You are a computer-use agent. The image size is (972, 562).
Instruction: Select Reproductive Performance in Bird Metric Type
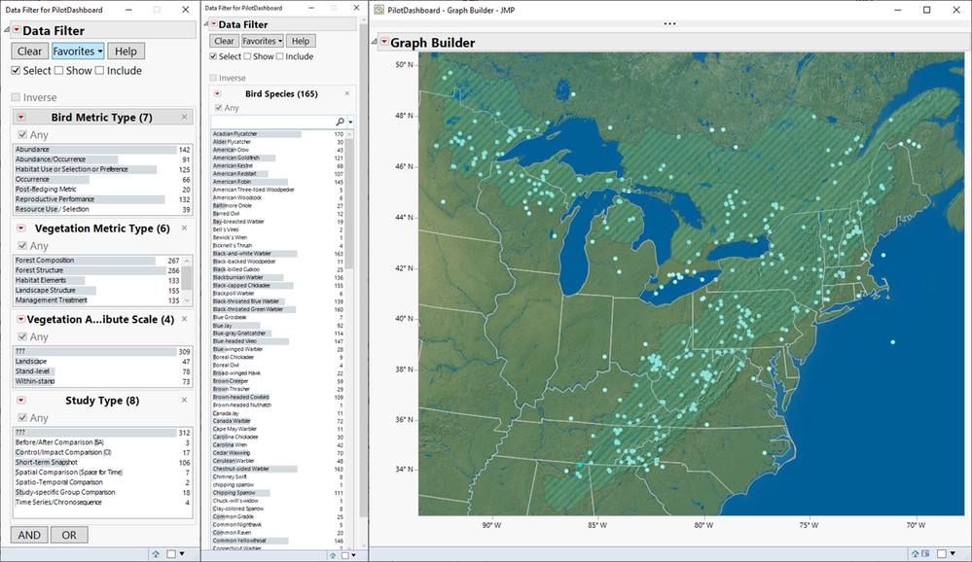click(x=103, y=199)
